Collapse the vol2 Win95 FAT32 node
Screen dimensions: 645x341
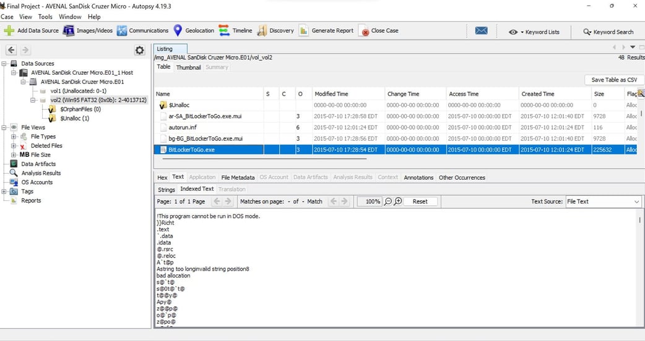33,100
